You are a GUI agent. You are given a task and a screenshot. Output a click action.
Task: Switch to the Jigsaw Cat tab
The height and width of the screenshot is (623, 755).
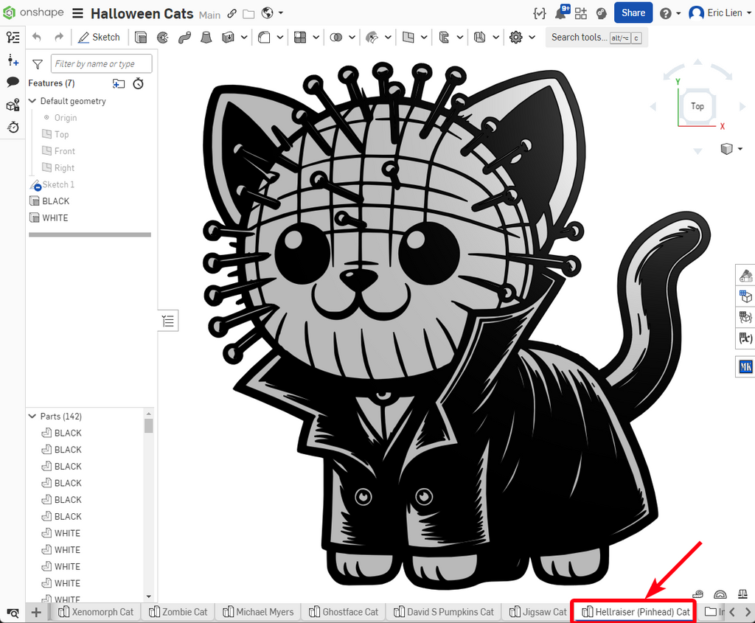(537, 612)
